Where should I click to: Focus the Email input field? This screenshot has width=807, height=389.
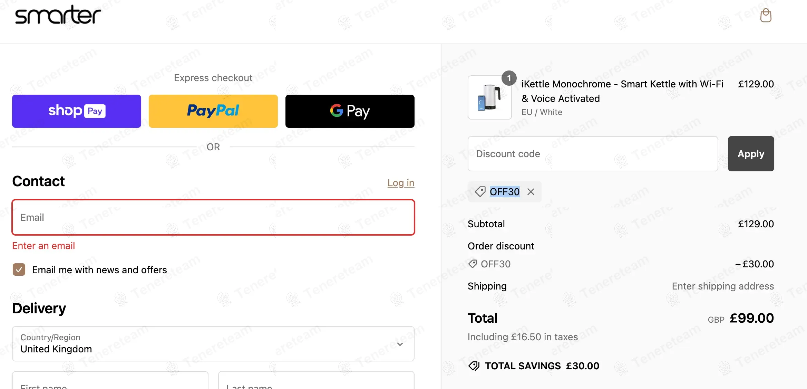coord(213,218)
